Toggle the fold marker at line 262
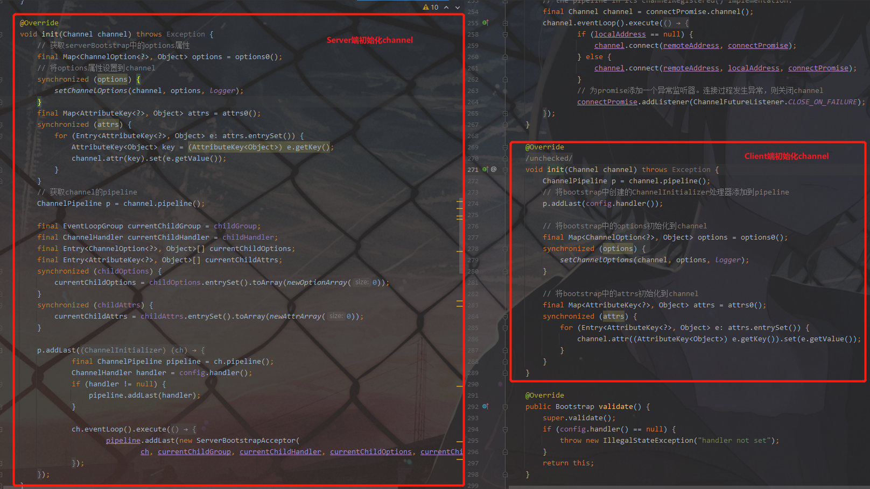 505,79
